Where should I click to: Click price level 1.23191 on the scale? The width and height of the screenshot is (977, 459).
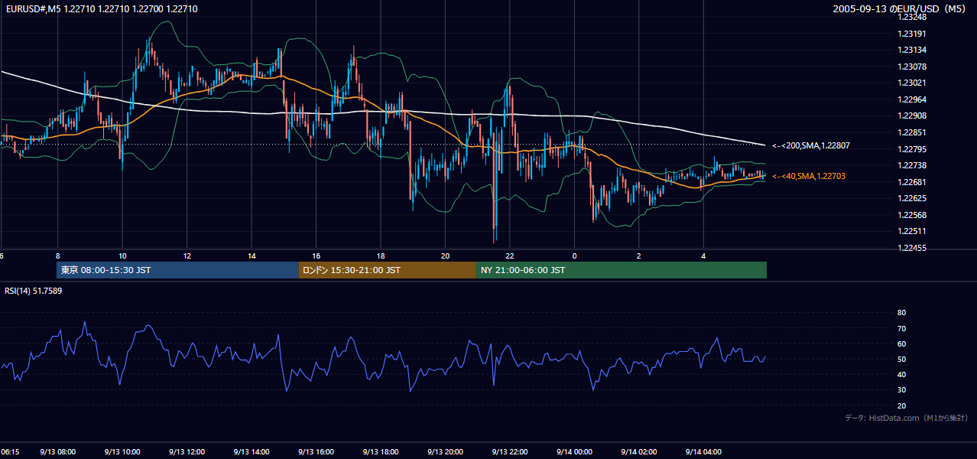913,34
